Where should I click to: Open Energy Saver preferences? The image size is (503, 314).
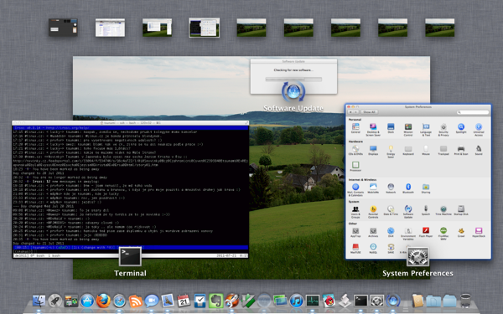click(x=391, y=152)
